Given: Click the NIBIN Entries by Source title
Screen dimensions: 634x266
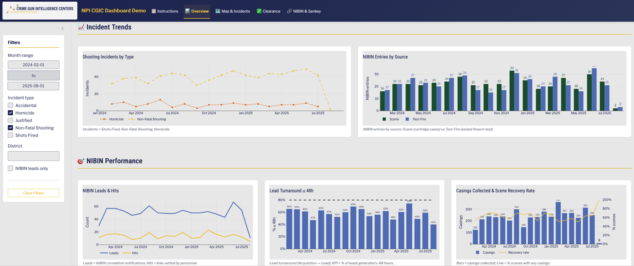Looking at the screenshot, I should [x=385, y=57].
